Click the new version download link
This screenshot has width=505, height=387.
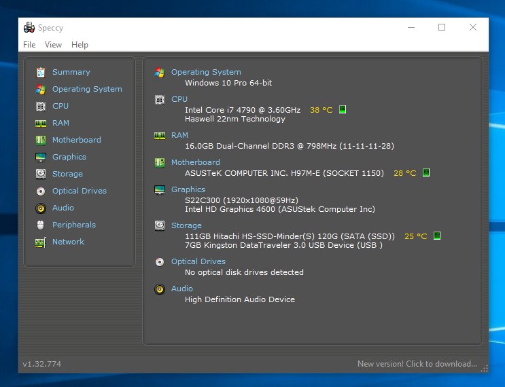[417, 364]
